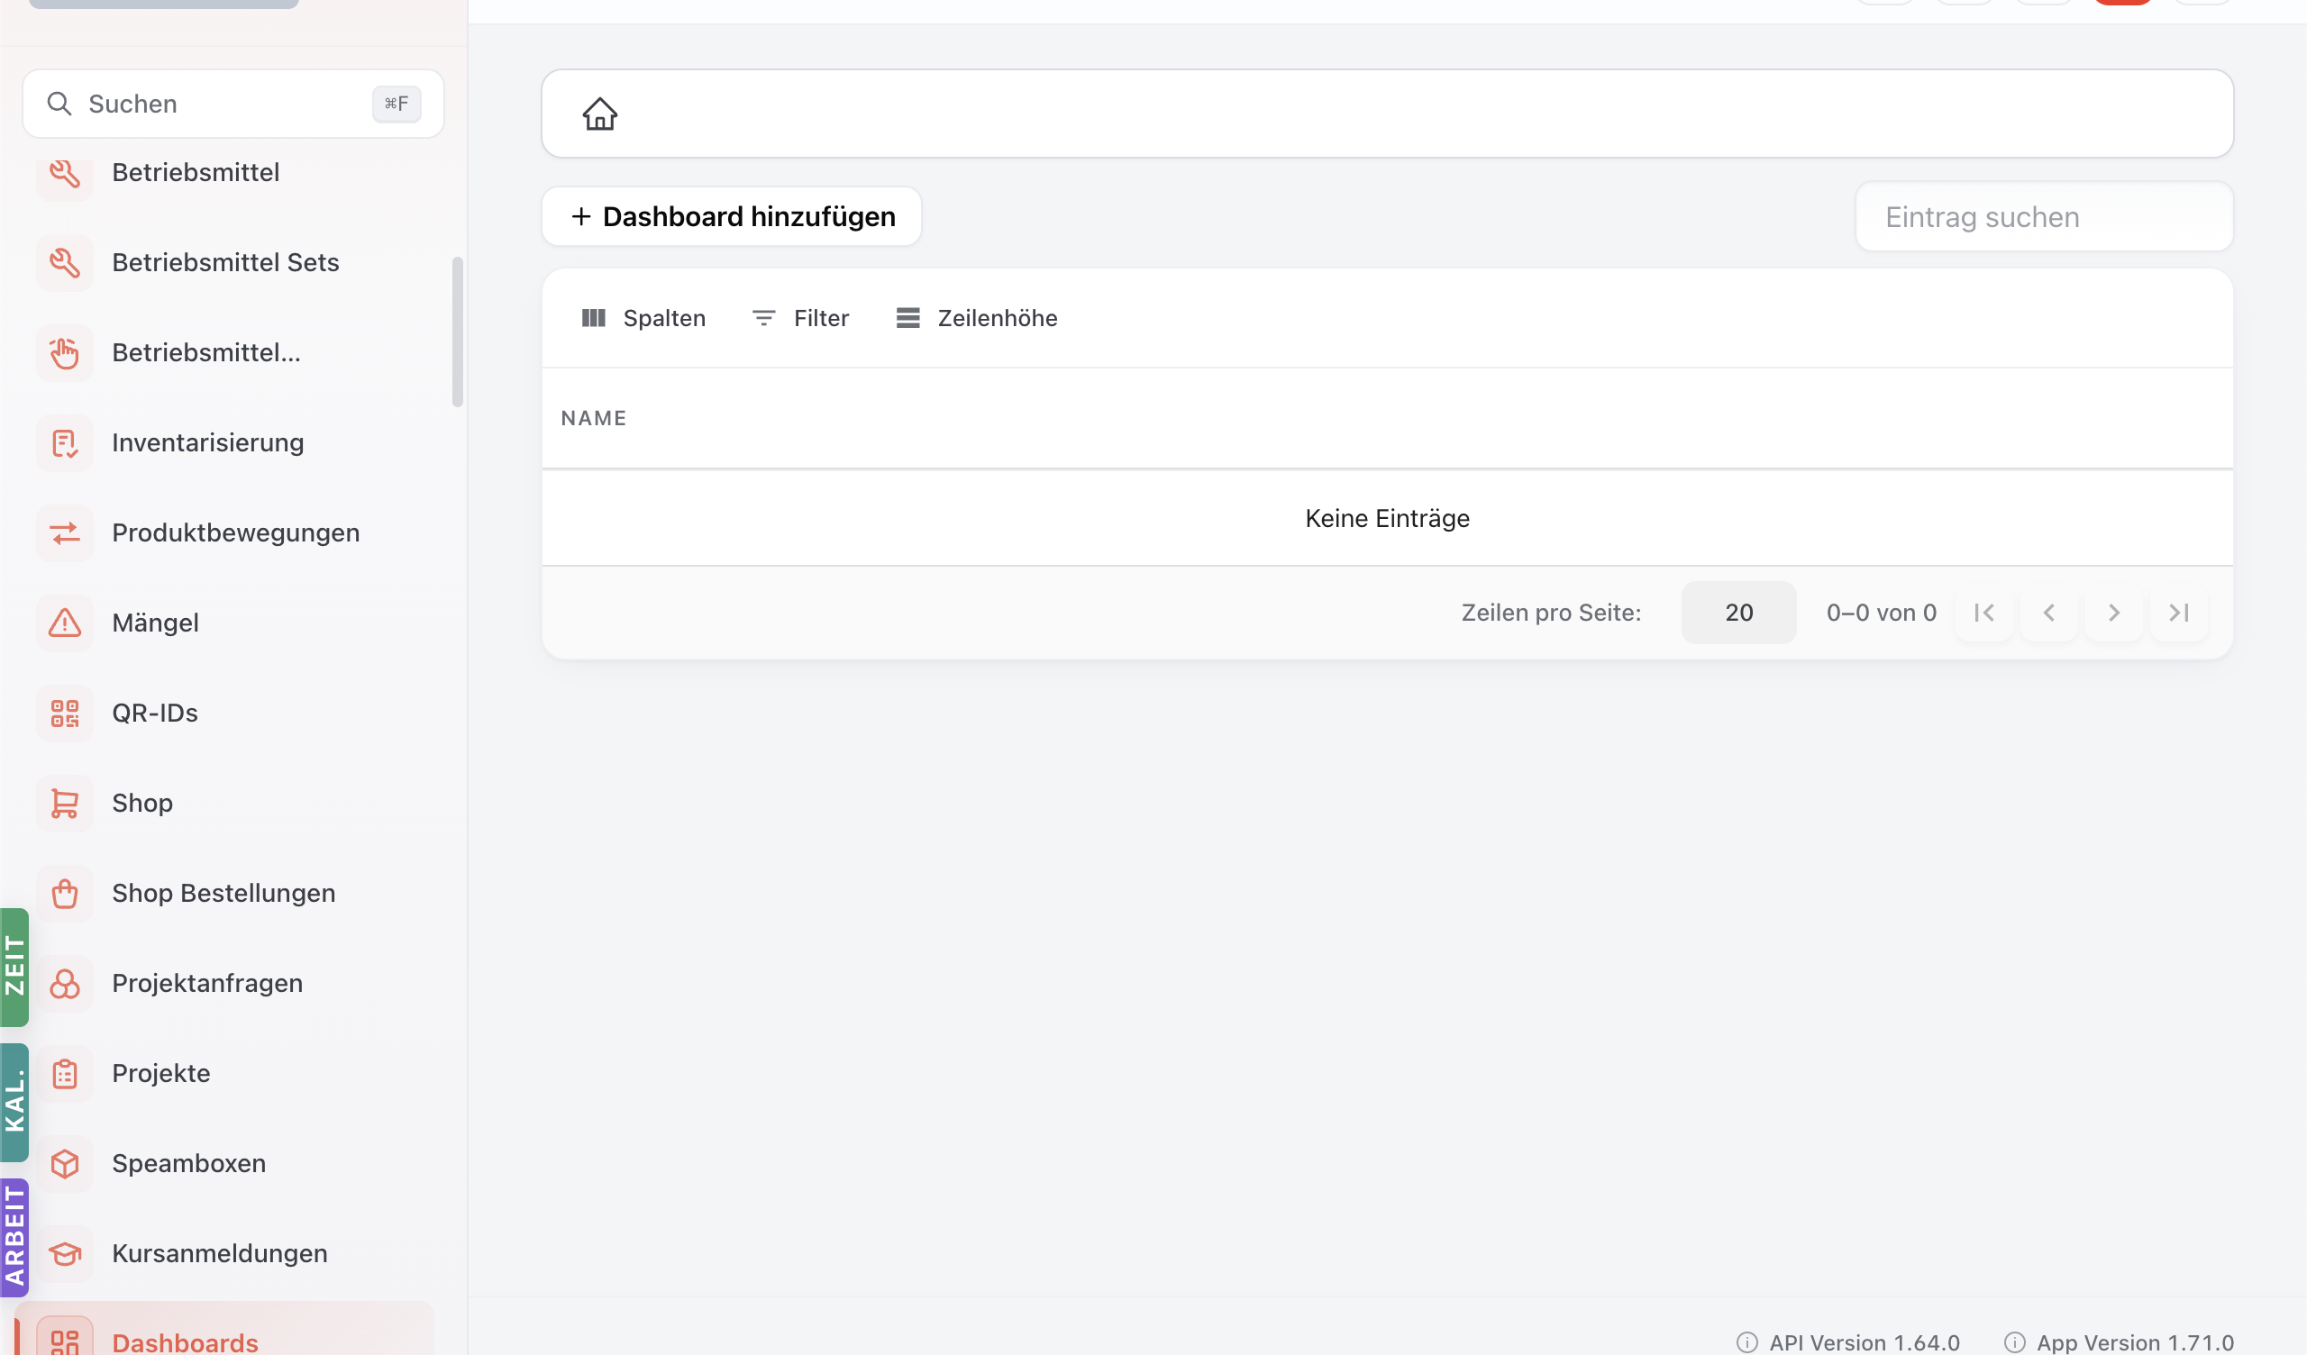Open rows-per-page dropdown showing 20
The image size is (2307, 1355).
(x=1737, y=613)
